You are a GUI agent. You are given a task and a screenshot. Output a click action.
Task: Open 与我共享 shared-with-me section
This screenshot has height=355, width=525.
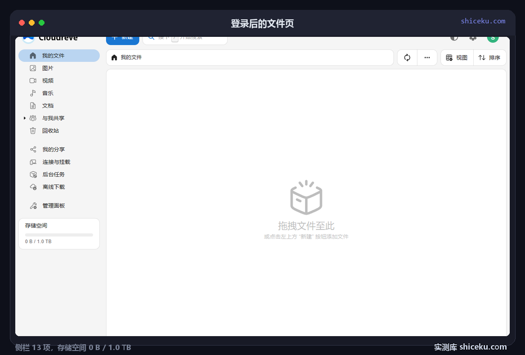pos(53,118)
